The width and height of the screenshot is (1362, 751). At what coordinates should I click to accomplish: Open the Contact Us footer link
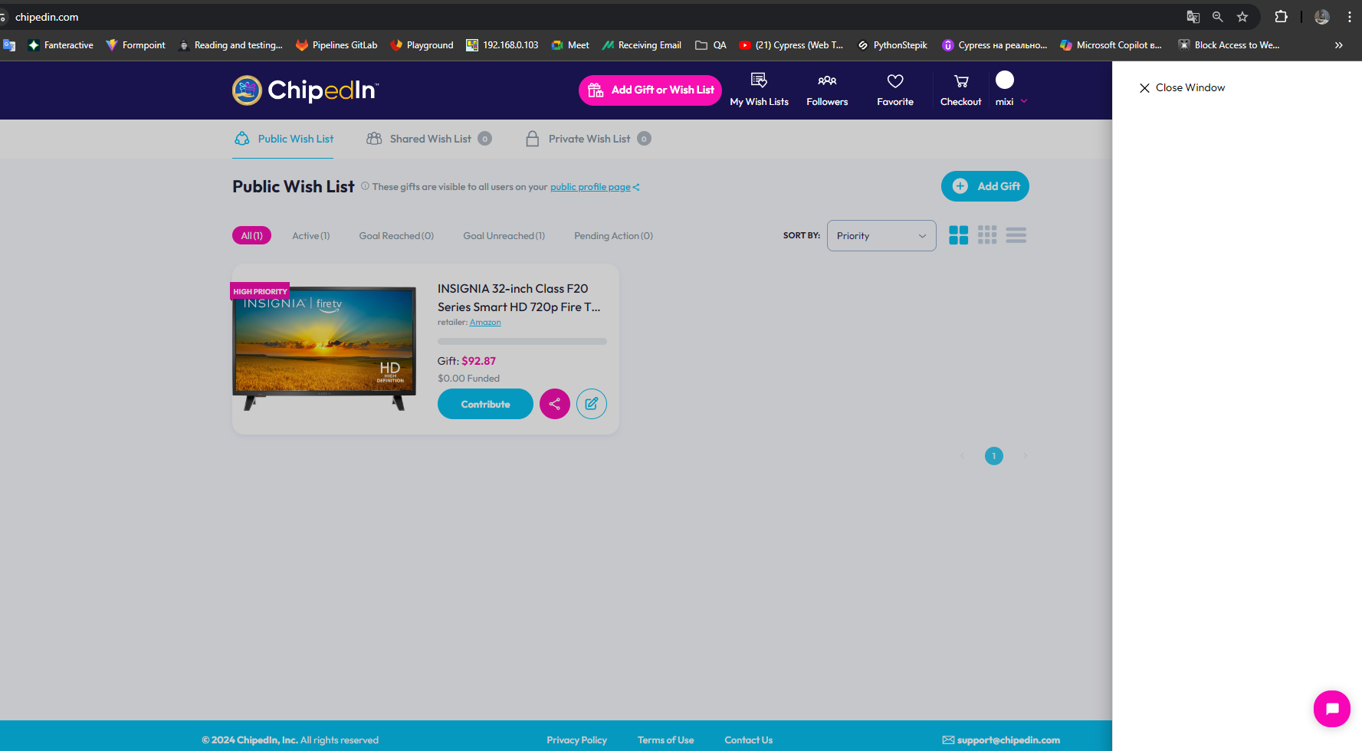point(749,740)
